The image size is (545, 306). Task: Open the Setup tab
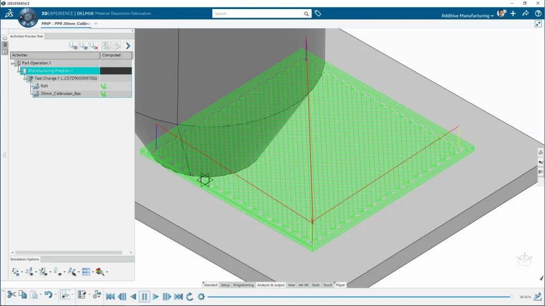tap(225, 285)
